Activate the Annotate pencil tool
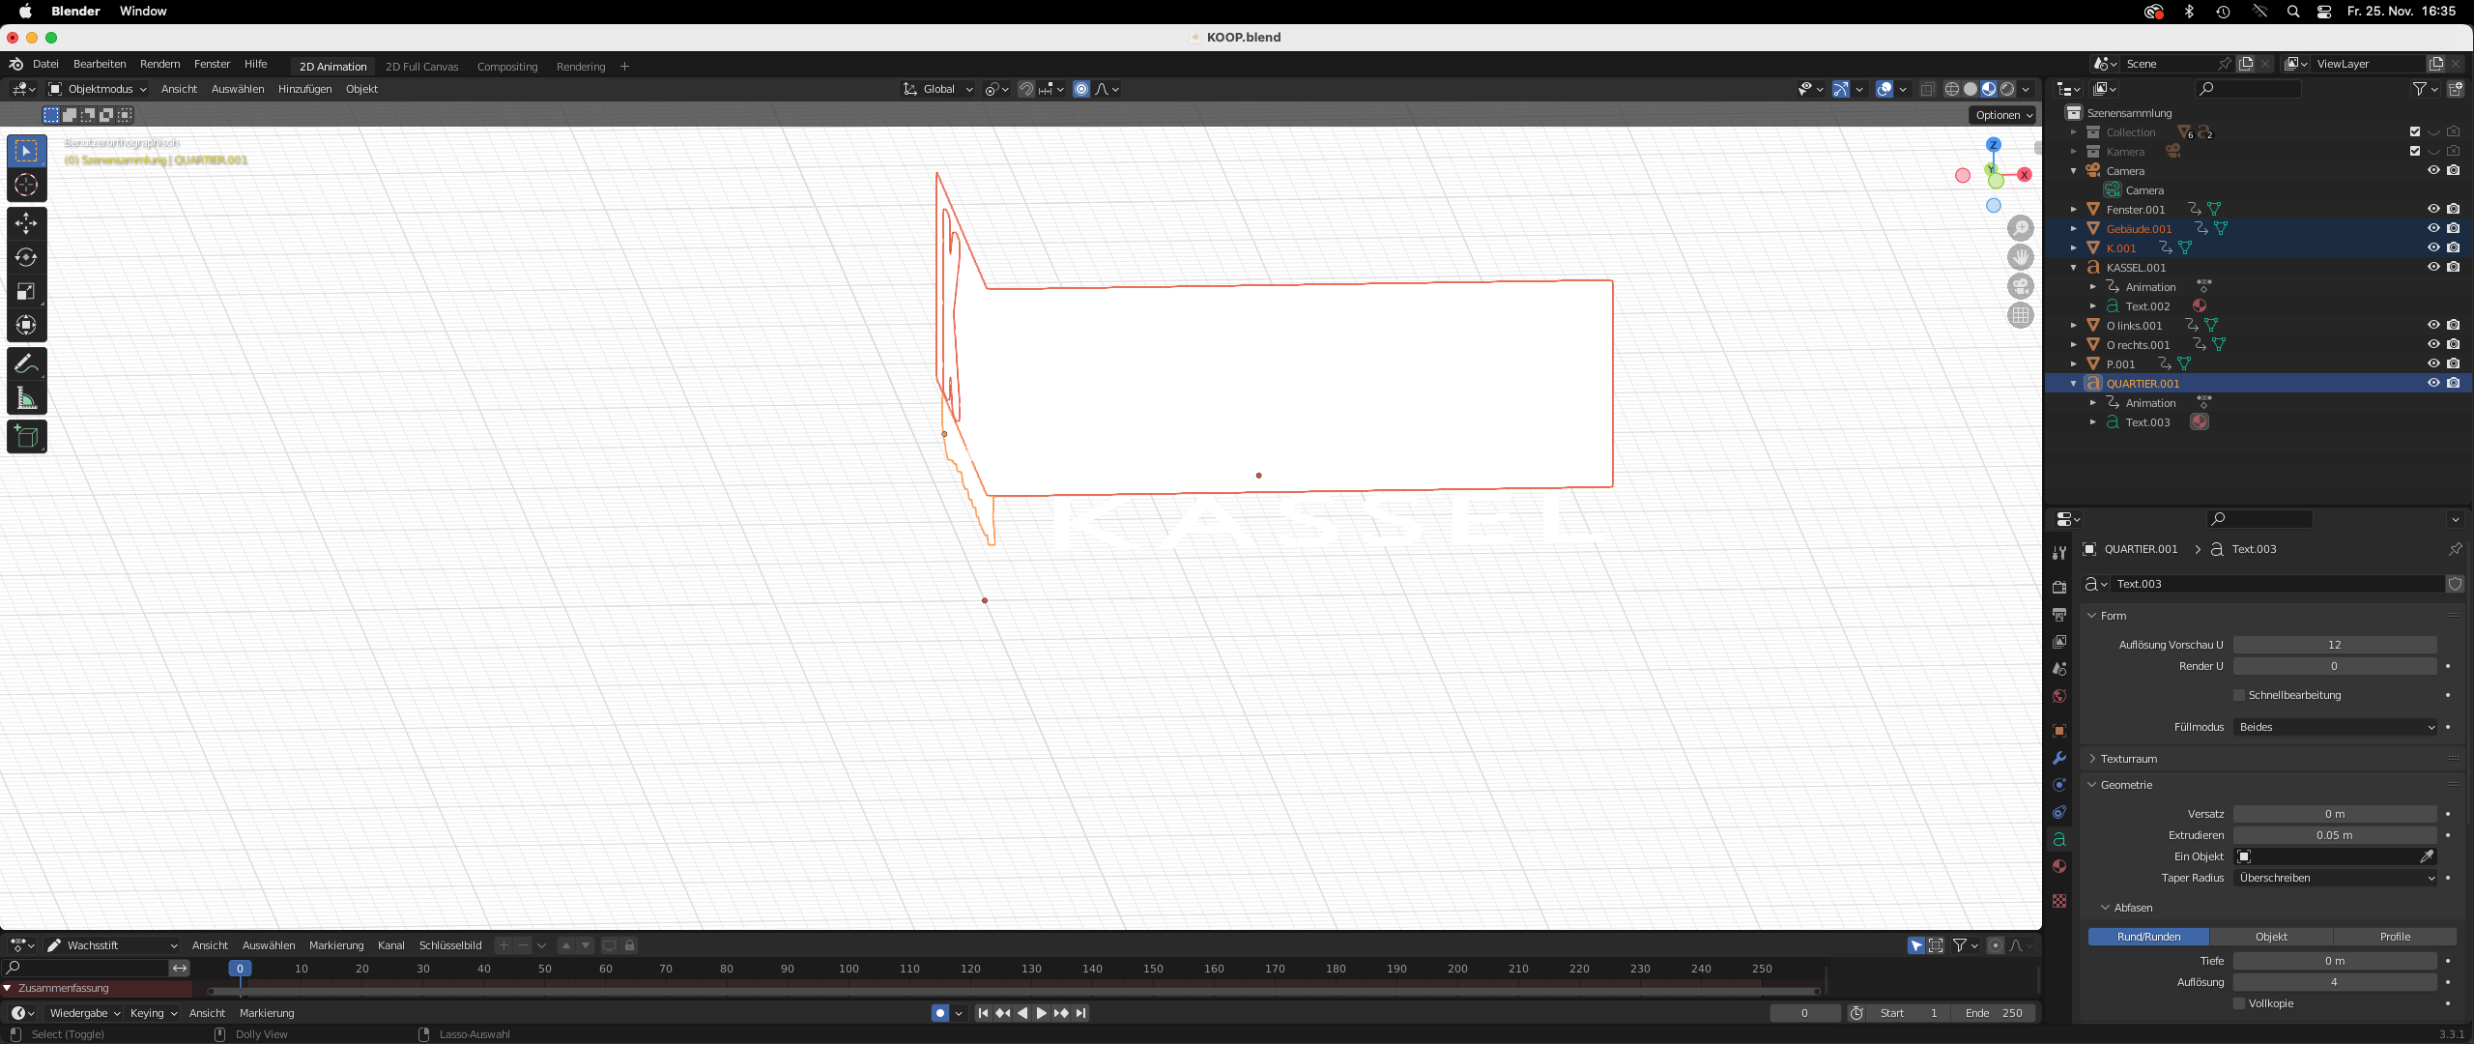The height and width of the screenshot is (1044, 2474). (x=26, y=363)
